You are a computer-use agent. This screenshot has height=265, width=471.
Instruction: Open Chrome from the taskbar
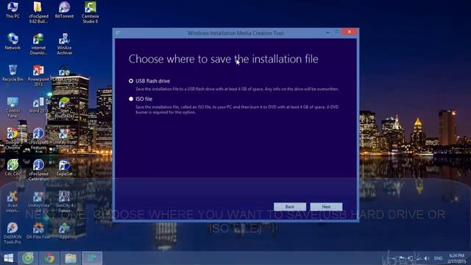point(49,258)
